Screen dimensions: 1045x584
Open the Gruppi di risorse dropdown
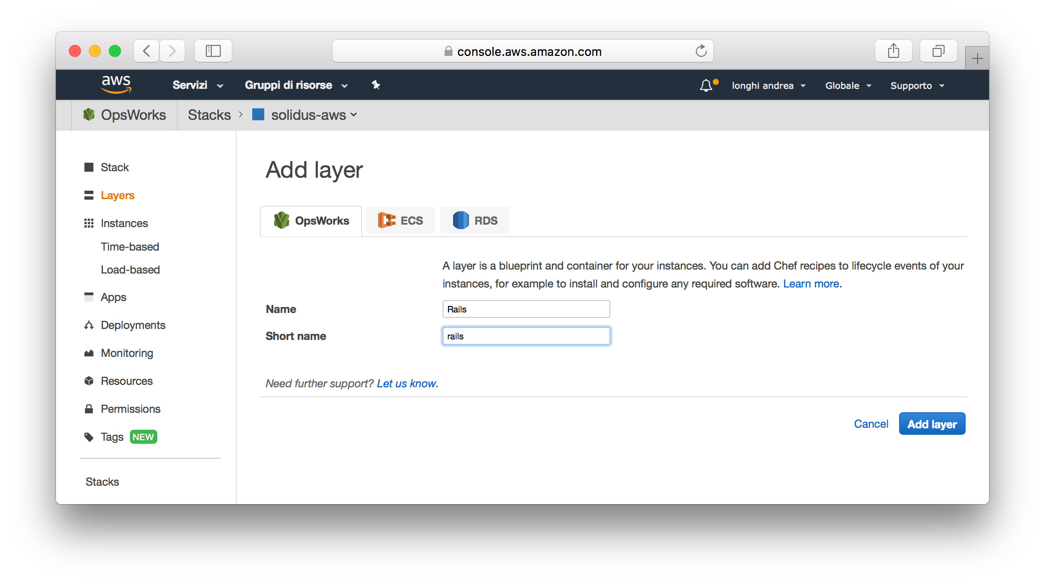(x=296, y=85)
